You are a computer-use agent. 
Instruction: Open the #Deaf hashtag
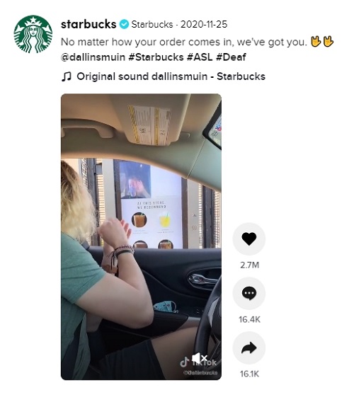231,57
